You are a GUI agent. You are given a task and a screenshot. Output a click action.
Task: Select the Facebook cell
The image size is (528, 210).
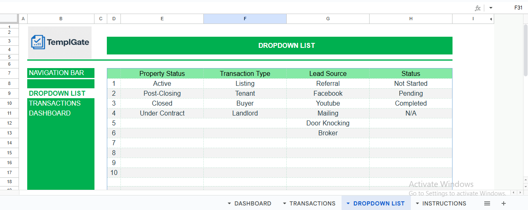(328, 93)
